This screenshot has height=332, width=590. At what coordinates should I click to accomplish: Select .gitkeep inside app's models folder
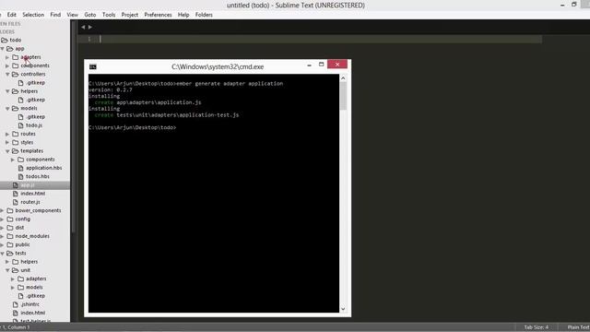click(x=36, y=117)
